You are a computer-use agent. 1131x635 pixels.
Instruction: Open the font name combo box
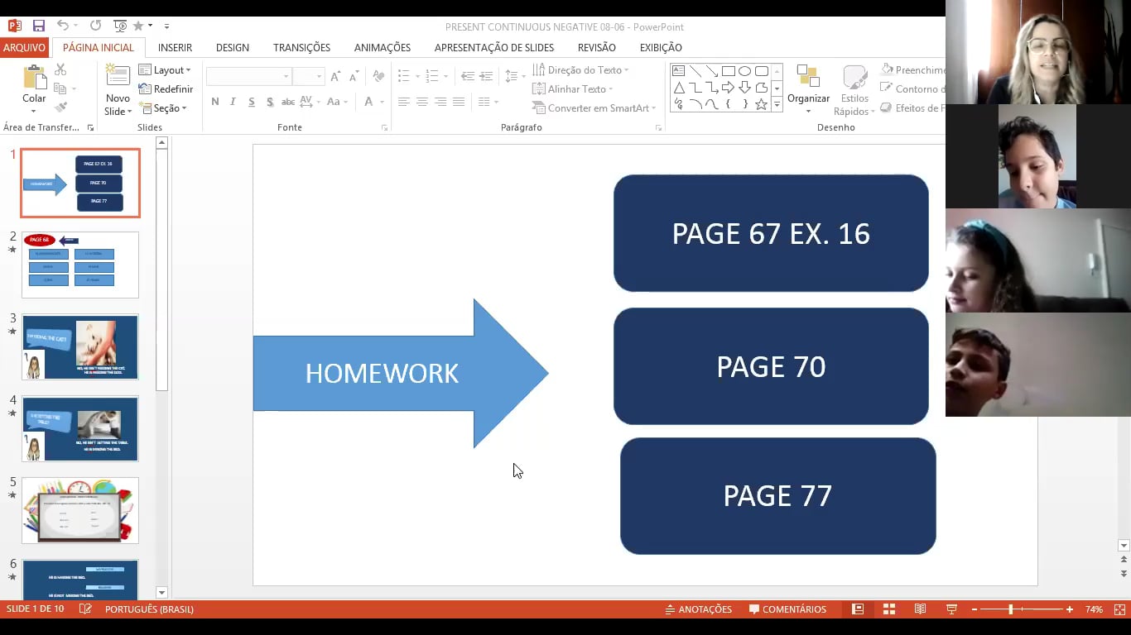click(x=248, y=77)
